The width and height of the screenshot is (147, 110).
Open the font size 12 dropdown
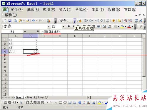[64, 26]
